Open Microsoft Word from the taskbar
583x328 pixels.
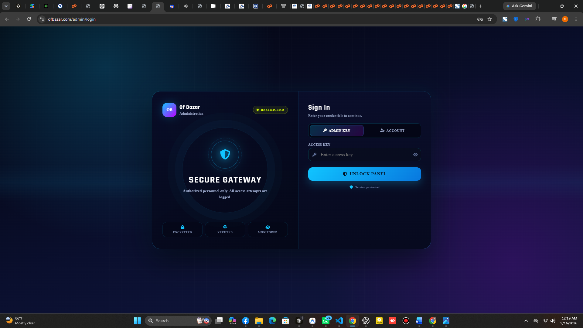click(x=419, y=321)
